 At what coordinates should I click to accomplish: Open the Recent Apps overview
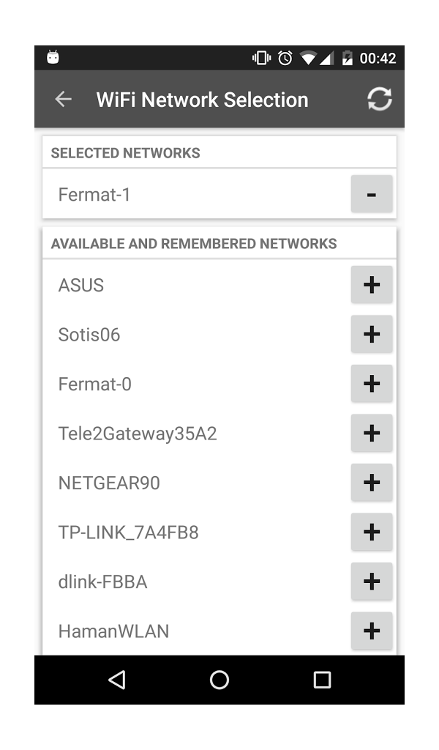322,680
